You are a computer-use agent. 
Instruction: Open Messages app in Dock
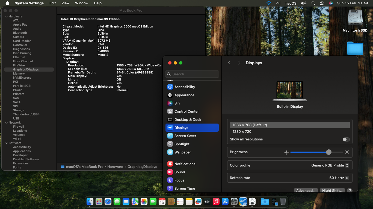[x=117, y=202]
